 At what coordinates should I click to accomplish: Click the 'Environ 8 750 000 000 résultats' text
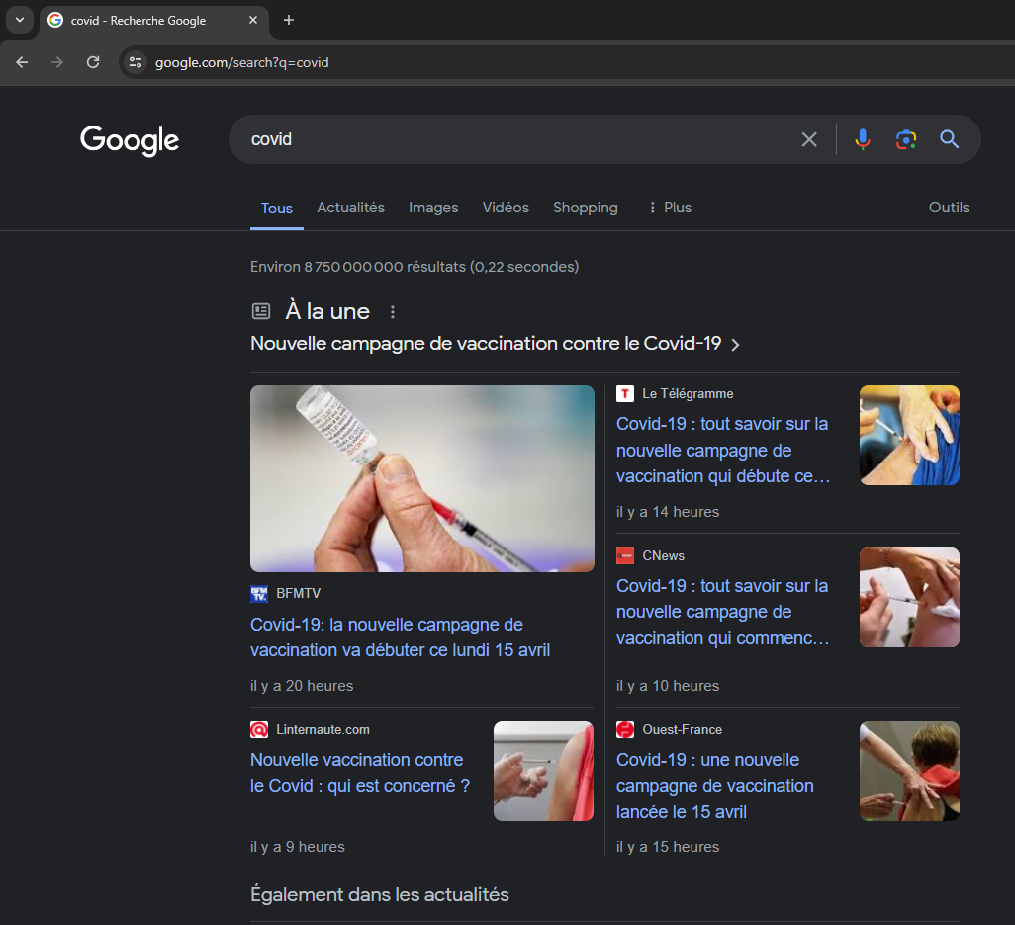point(415,267)
